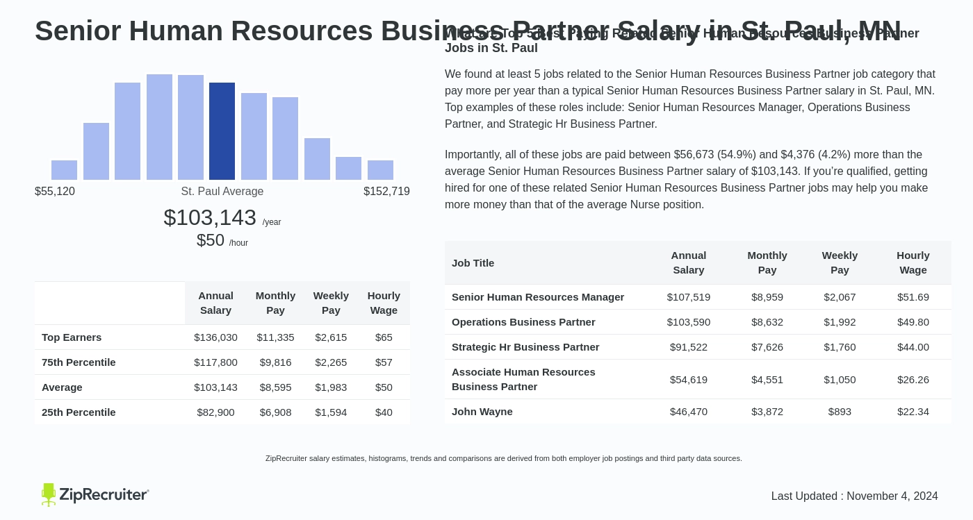The image size is (973, 520).
Task: Click the $893 weekly pay cell
Action: coord(840,412)
